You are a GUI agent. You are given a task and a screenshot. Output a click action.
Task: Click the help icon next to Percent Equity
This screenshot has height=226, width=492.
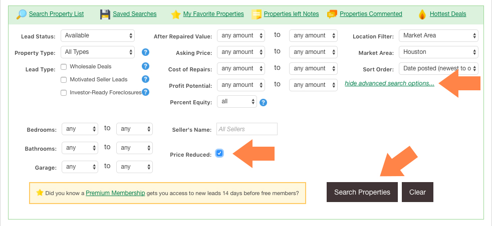[x=263, y=102]
